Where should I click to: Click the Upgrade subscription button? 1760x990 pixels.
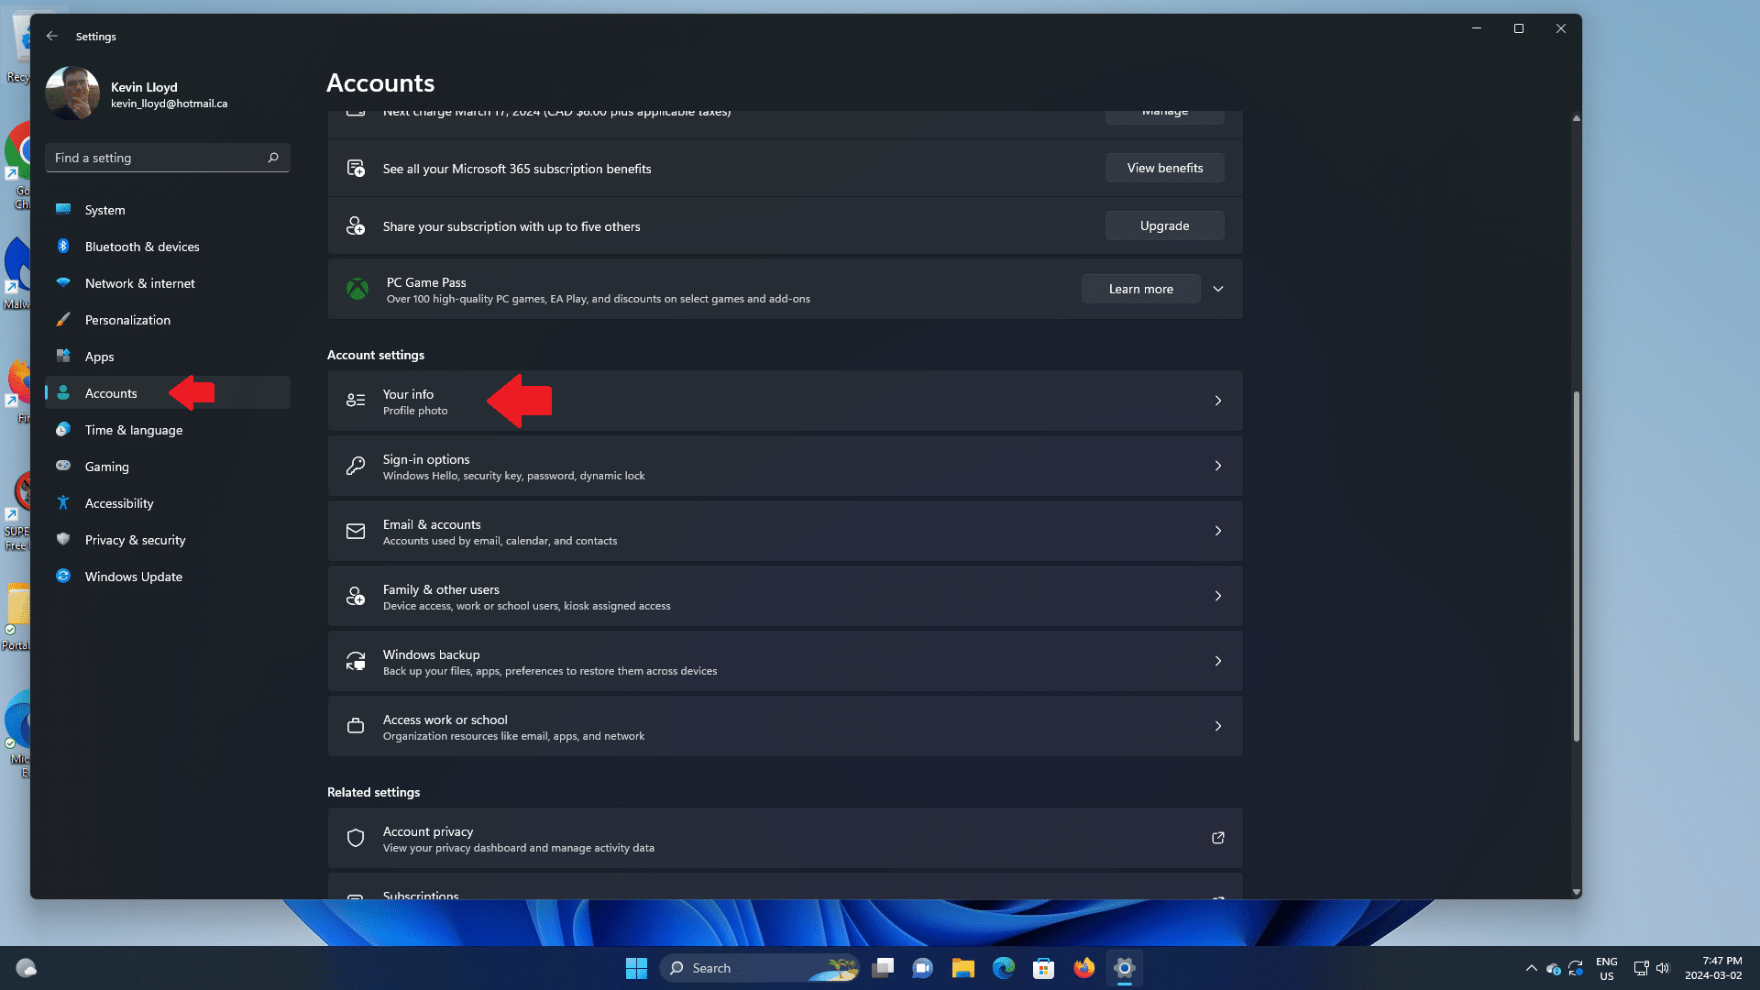[1164, 225]
